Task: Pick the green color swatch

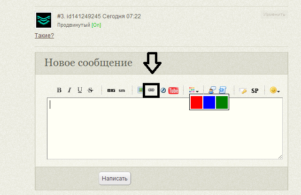Action: [x=222, y=102]
